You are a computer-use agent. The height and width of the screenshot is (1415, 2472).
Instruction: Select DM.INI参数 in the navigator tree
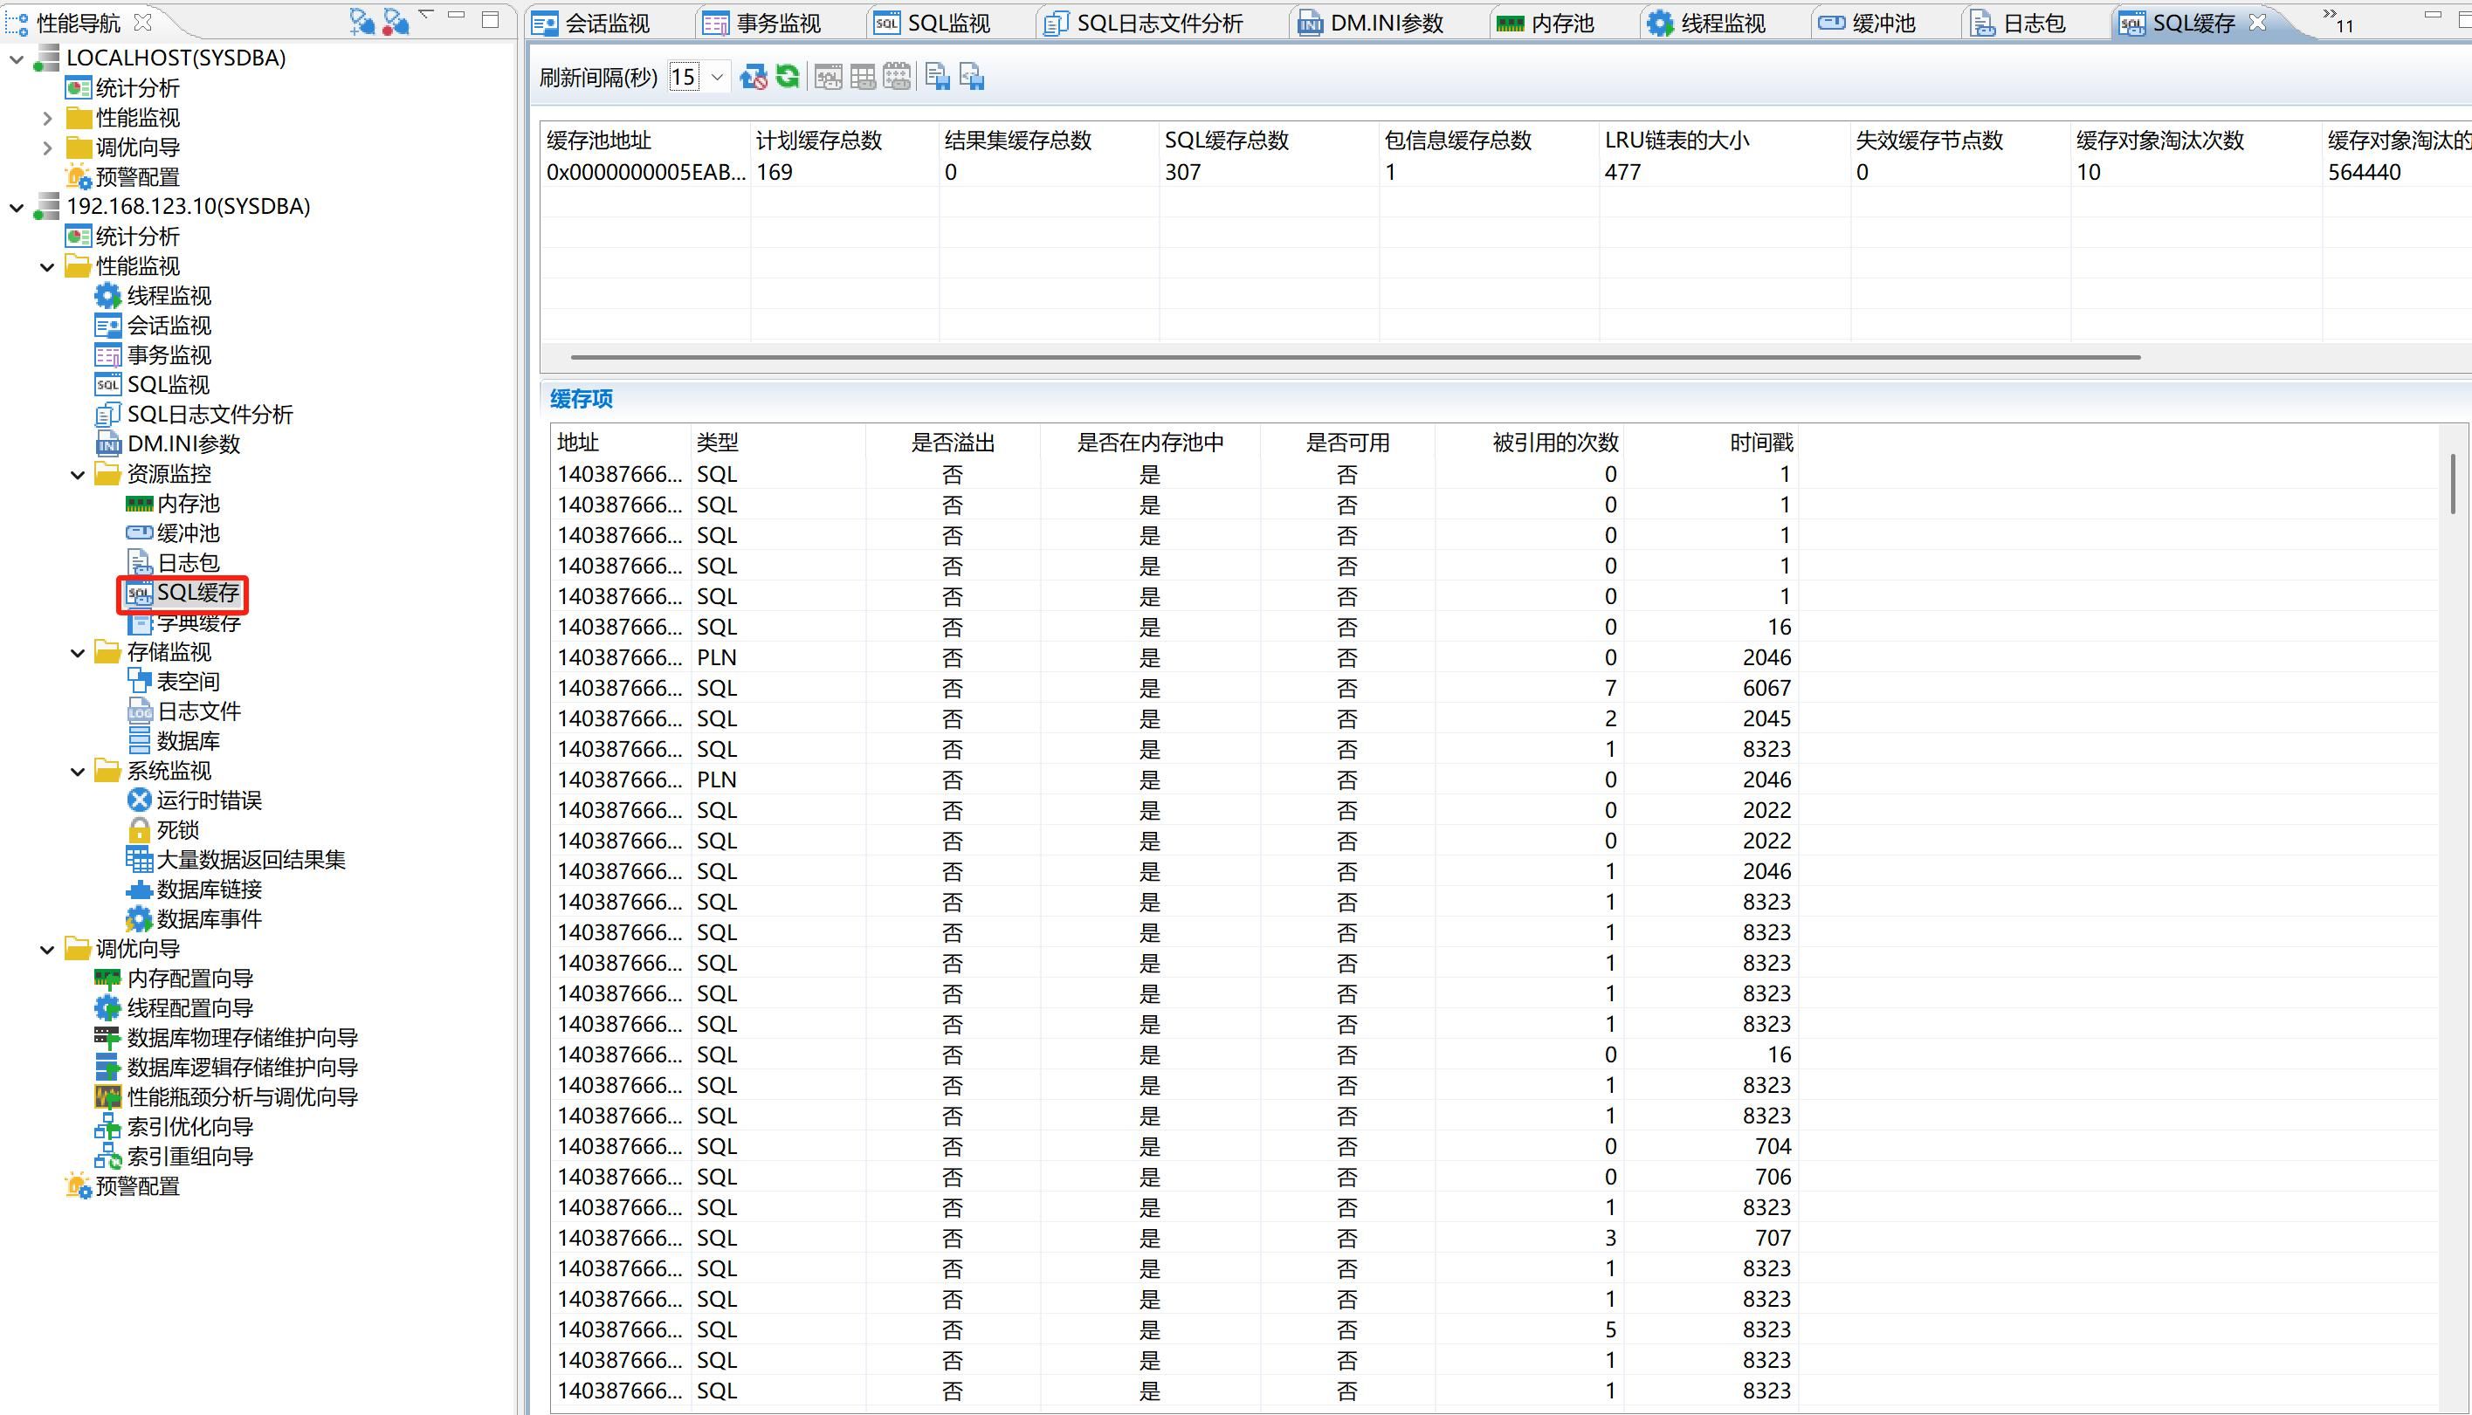click(167, 444)
